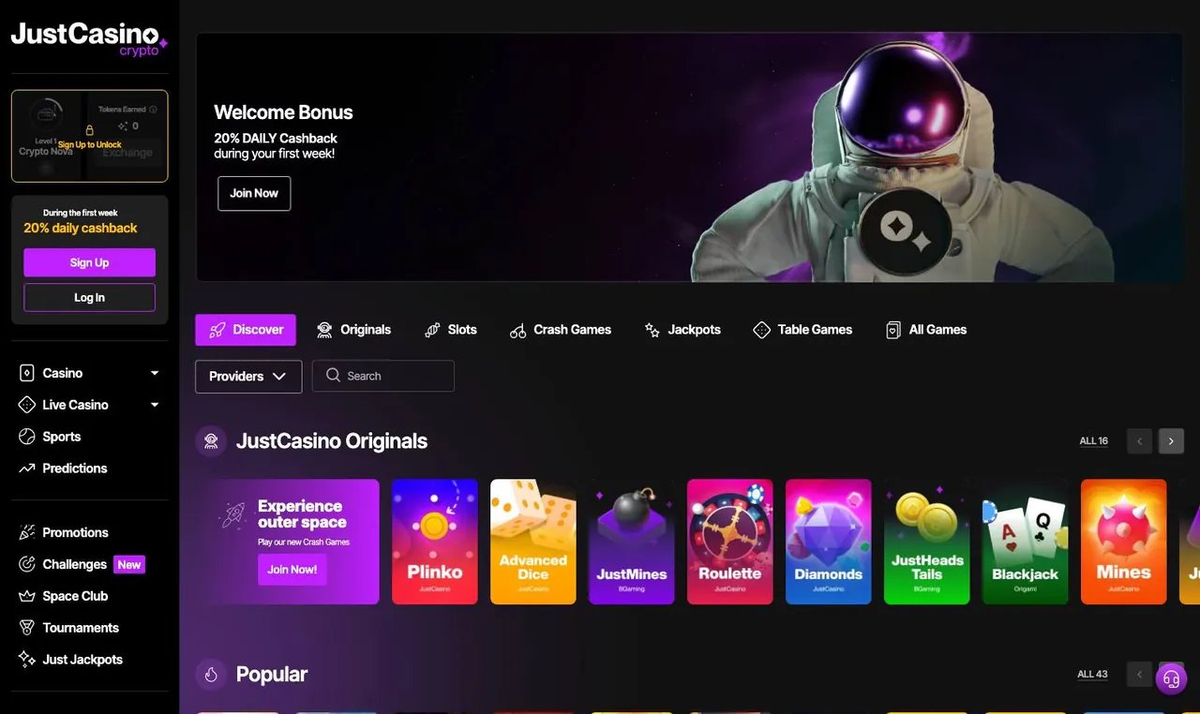Switch to the Table Games tab
Viewport: 1200px width, 714px height.
pyautogui.click(x=802, y=330)
